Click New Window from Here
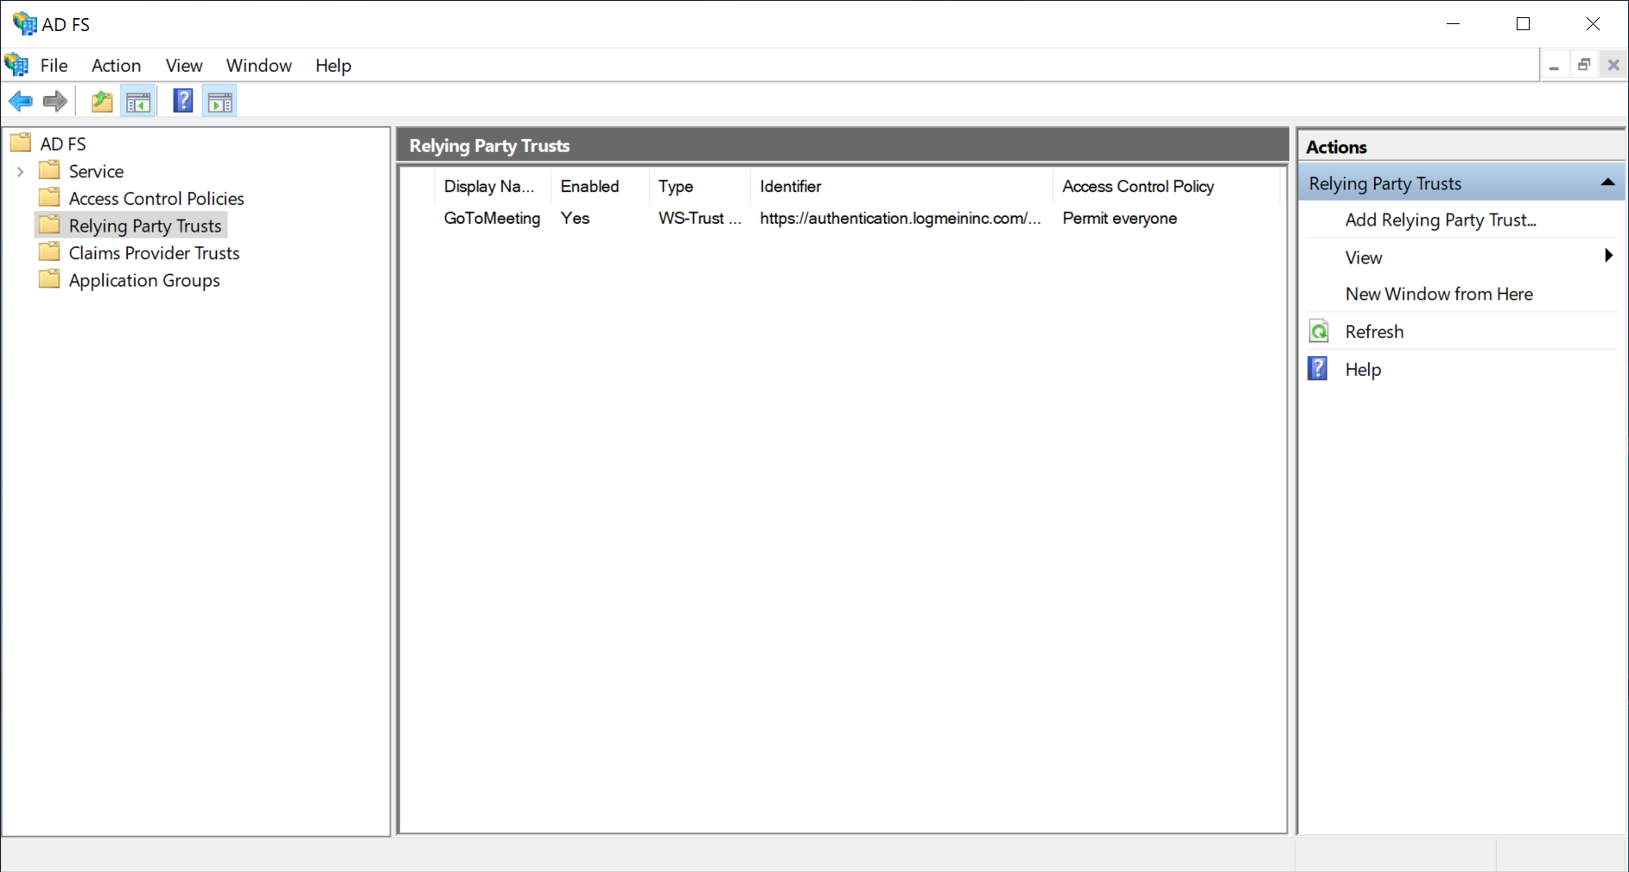This screenshot has height=872, width=1629. (x=1438, y=295)
